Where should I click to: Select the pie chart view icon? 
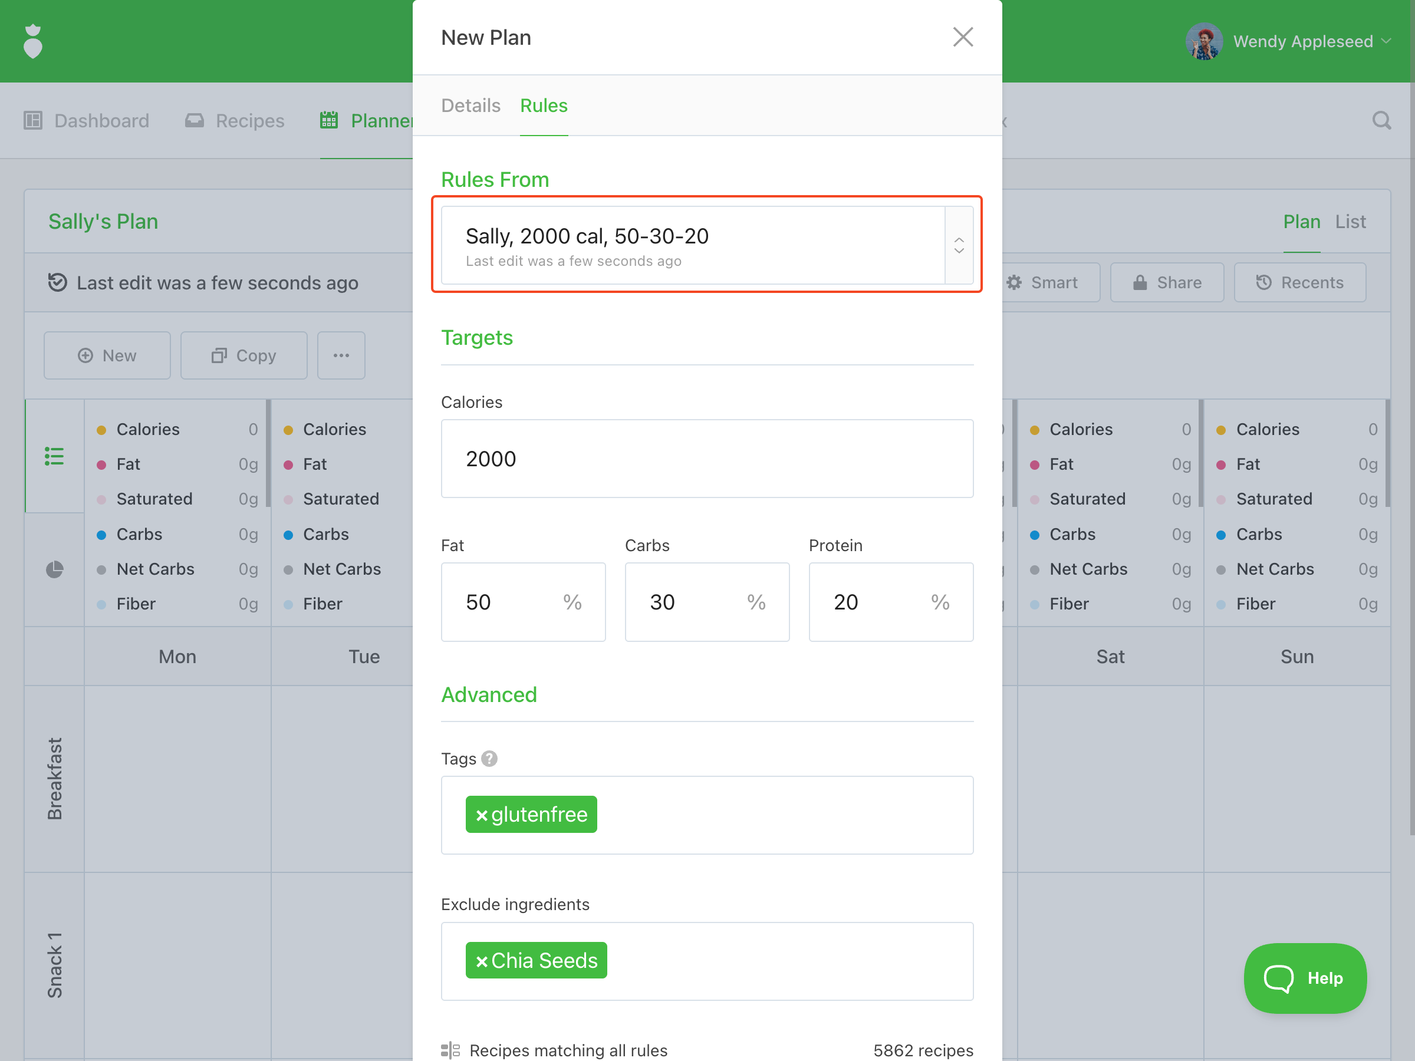tap(54, 569)
